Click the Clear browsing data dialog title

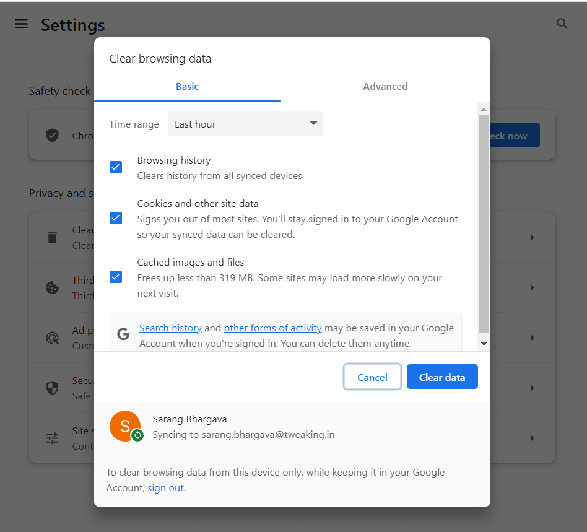[x=160, y=59]
